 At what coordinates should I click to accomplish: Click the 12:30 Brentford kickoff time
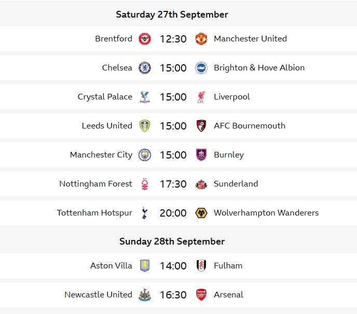[173, 39]
